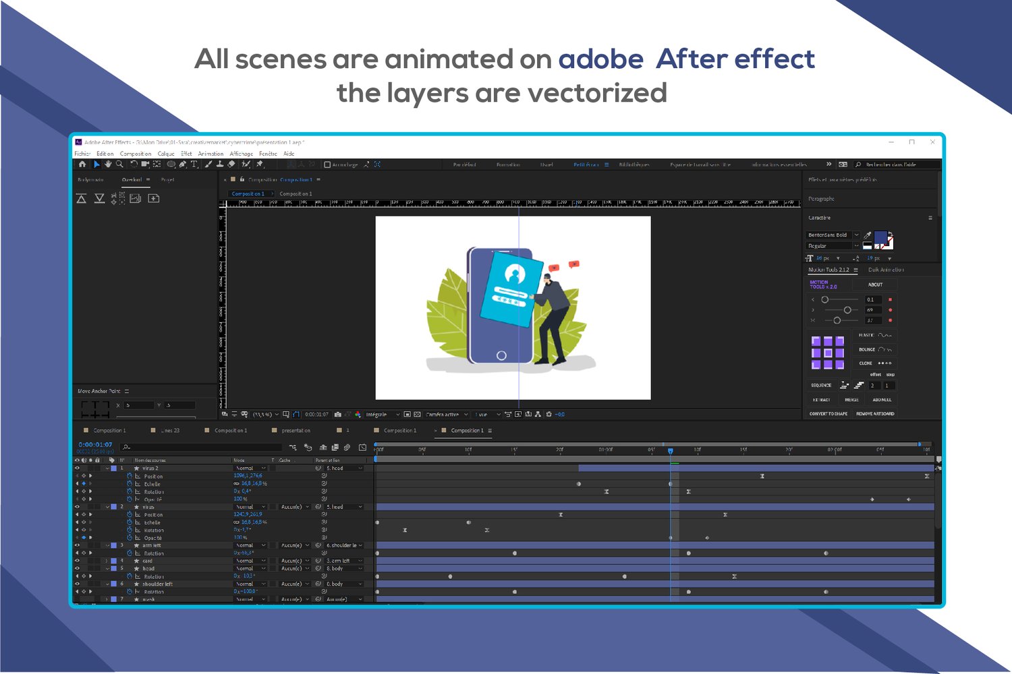This screenshot has height=674, width=1012.
Task: Open the blend mode dropdown of head layer
Action: tap(250, 568)
